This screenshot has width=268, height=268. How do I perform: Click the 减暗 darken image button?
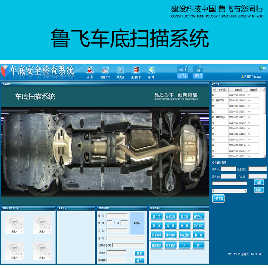171,226
